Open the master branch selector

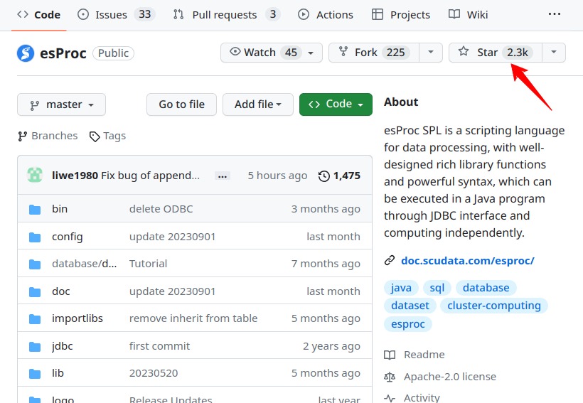61,104
